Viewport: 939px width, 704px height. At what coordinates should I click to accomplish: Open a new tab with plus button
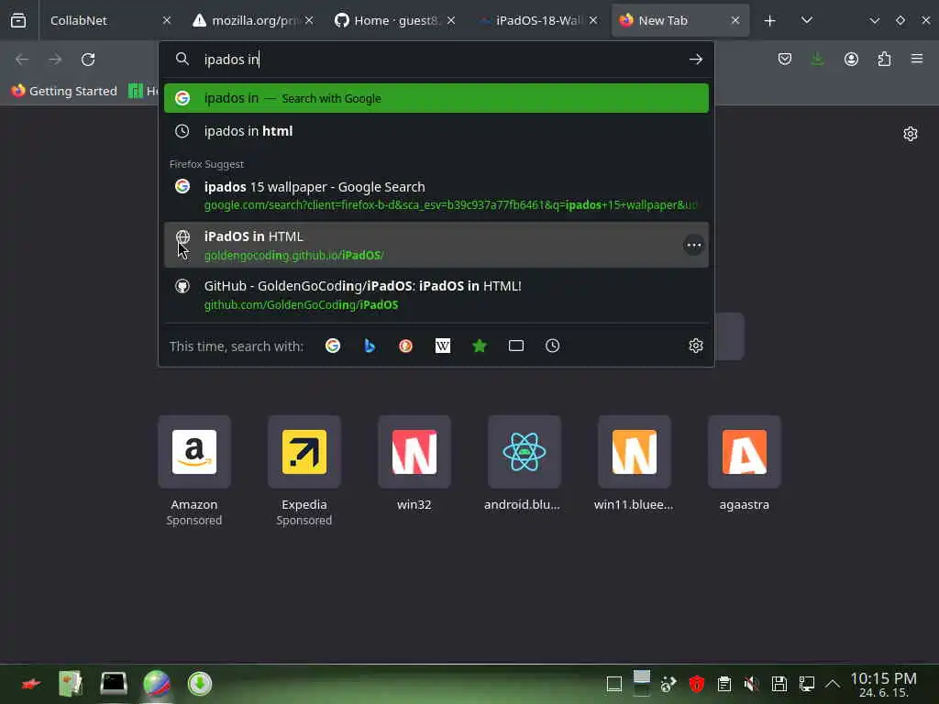click(769, 21)
